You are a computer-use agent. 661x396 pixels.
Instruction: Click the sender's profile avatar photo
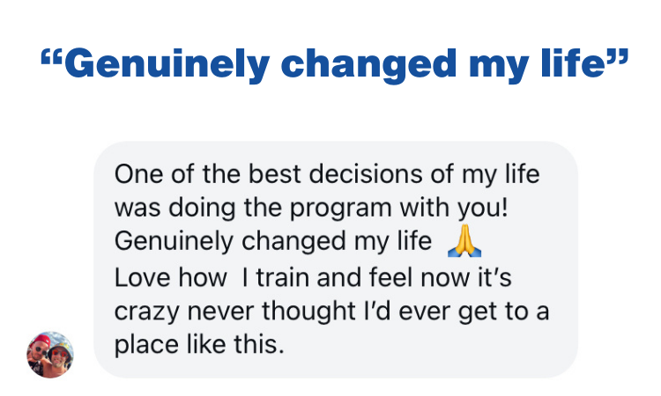[50, 355]
